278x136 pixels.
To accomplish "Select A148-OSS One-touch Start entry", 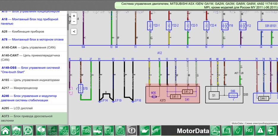I will point(33,70).
